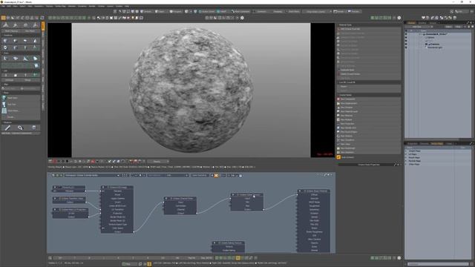Viewport: 475px width, 267px height.
Task: Click the first red icon in the render viewport toolbar
Action: (x=55, y=162)
